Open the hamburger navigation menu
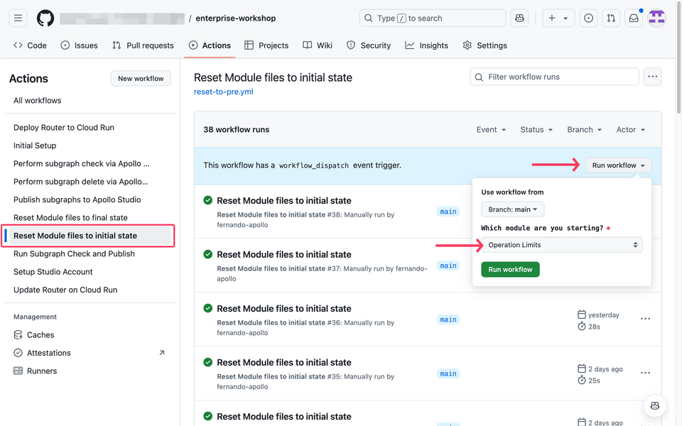The width and height of the screenshot is (682, 426). [18, 18]
